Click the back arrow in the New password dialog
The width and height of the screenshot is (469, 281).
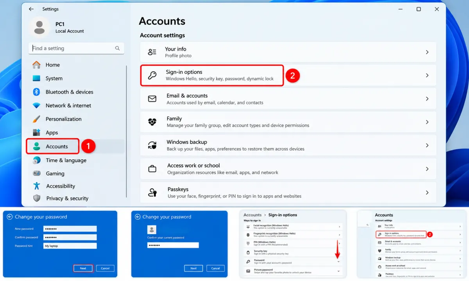9,217
